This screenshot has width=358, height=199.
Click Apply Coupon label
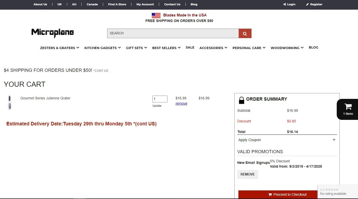pos(250,140)
